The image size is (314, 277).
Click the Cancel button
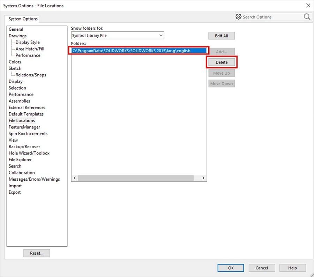coord(262,268)
